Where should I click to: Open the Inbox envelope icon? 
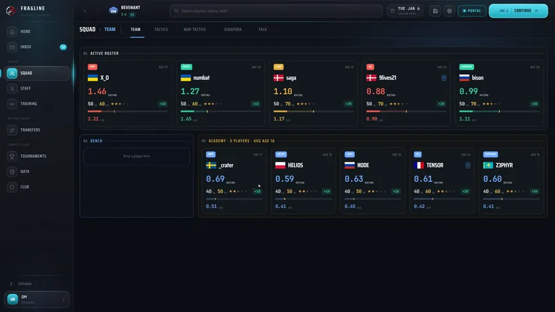click(x=12, y=47)
